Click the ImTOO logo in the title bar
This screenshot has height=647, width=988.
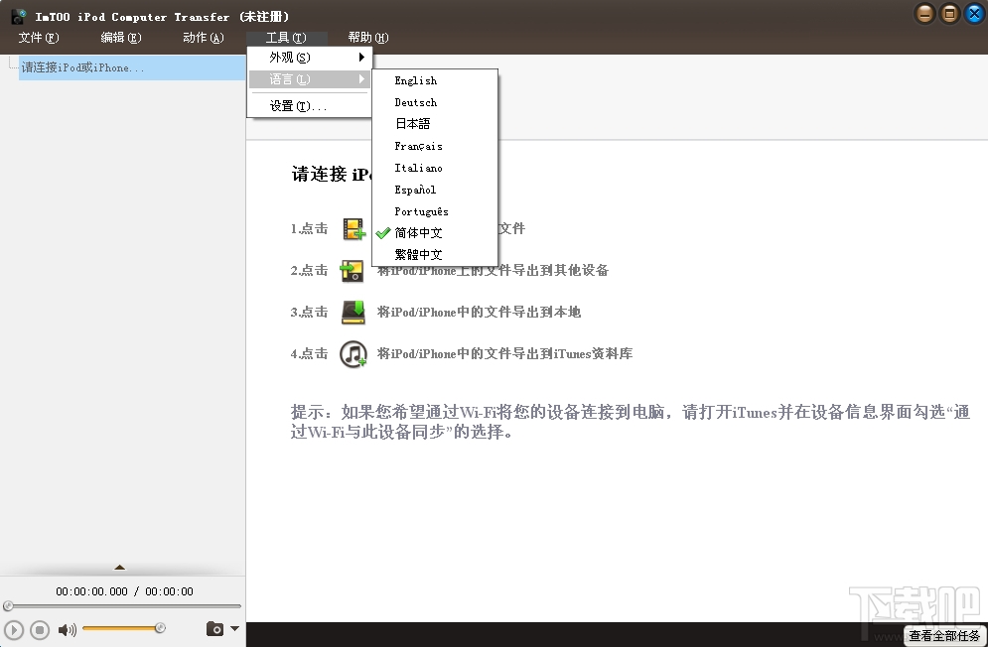coord(16,15)
